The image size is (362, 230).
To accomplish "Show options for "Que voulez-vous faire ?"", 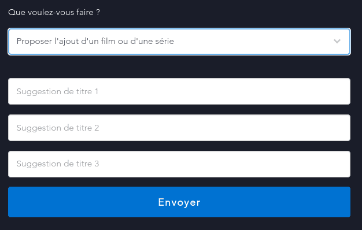I will coord(179,42).
